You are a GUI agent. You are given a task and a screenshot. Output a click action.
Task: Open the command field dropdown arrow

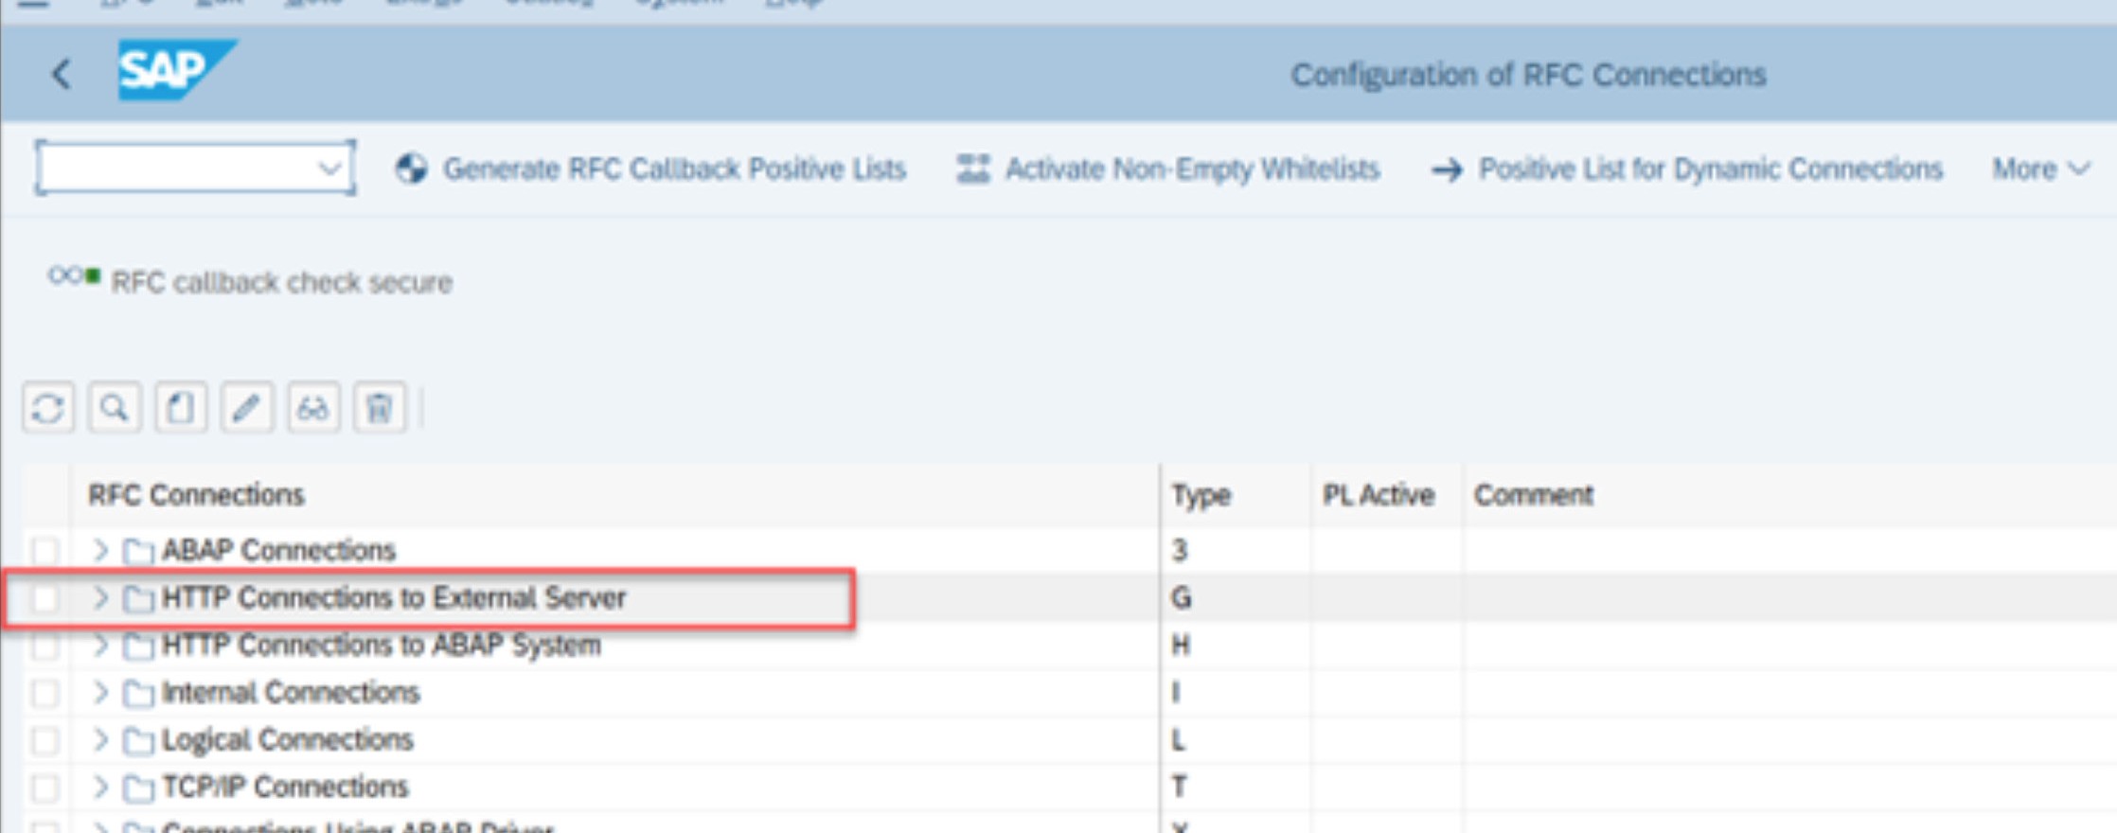(329, 169)
